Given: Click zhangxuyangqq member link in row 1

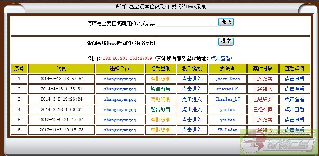Looking at the screenshot, I should click(120, 79).
